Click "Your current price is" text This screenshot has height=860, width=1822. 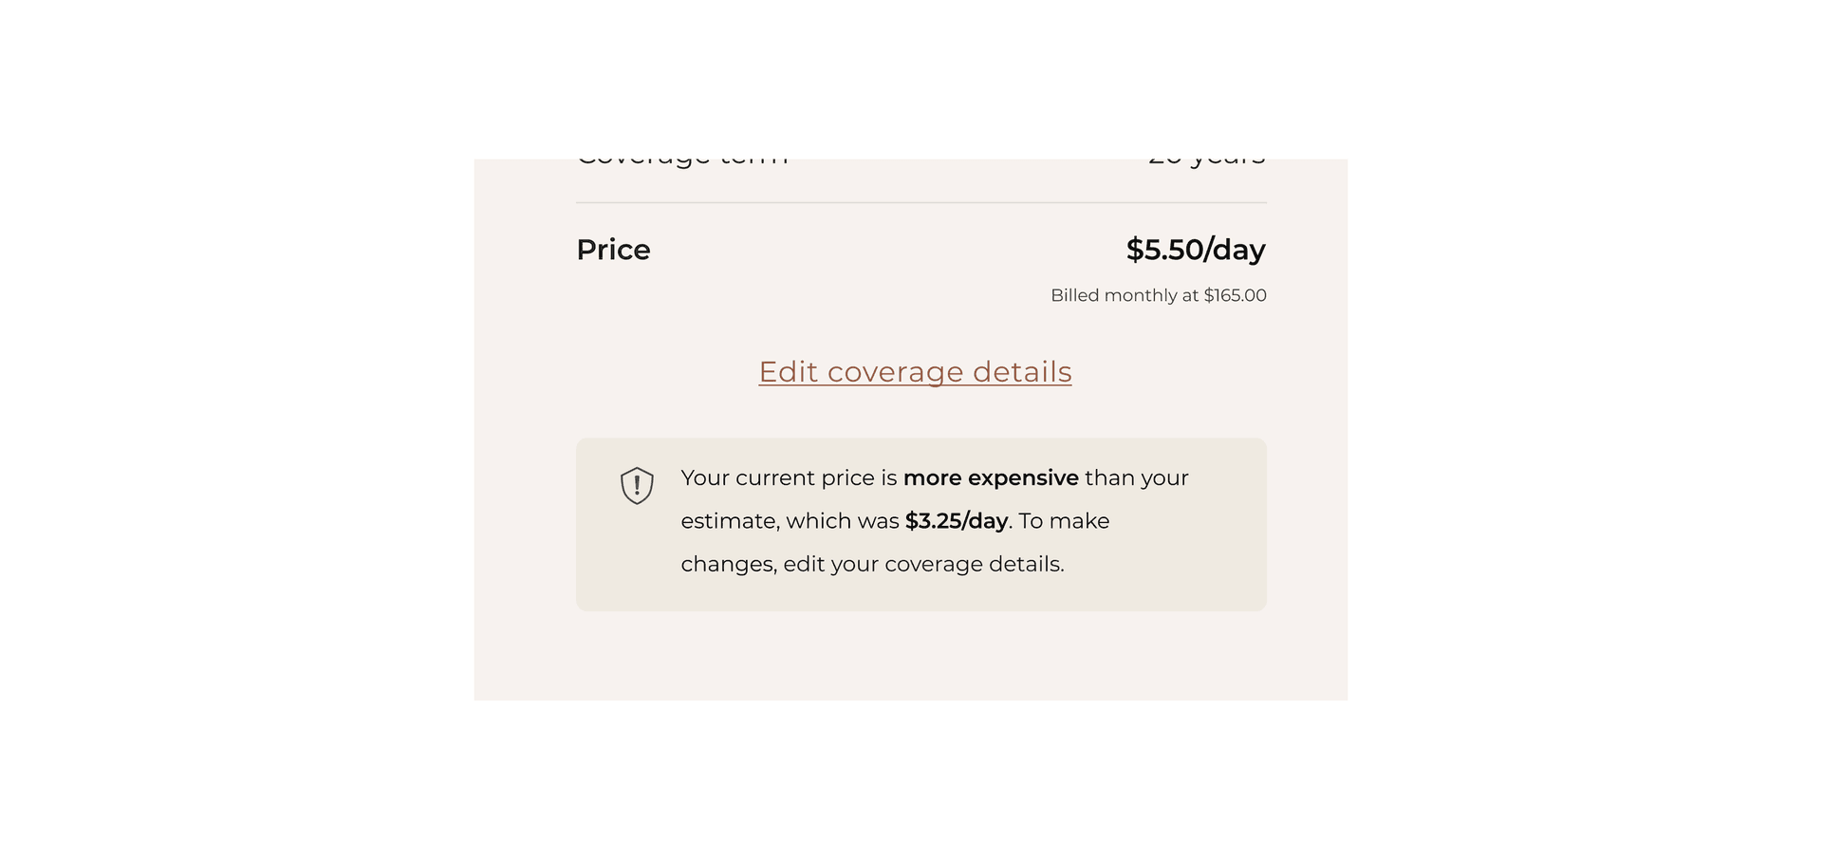pos(789,477)
